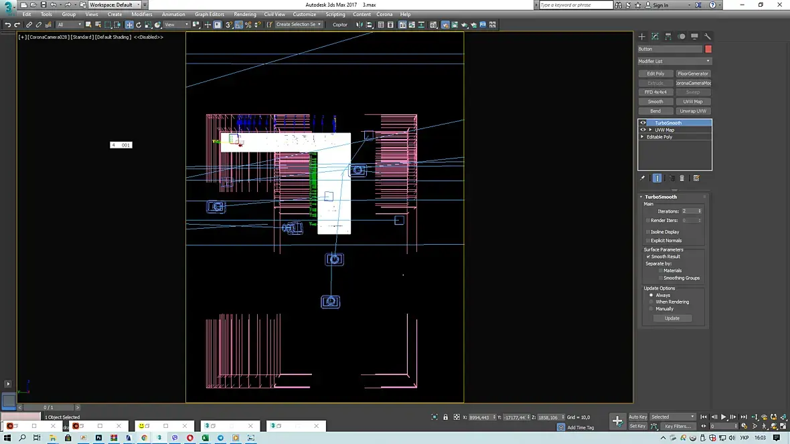Image resolution: width=790 pixels, height=444 pixels.
Task: Open the Graph Editors menu
Action: tap(210, 14)
